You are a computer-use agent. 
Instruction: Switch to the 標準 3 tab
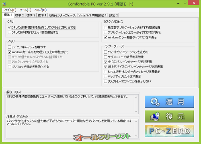point(31,15)
